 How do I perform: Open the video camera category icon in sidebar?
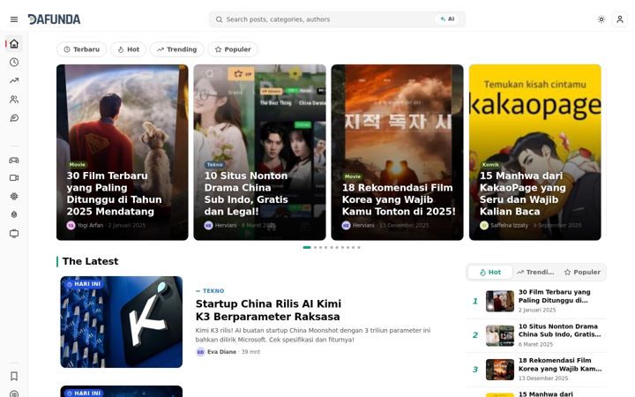point(14,178)
